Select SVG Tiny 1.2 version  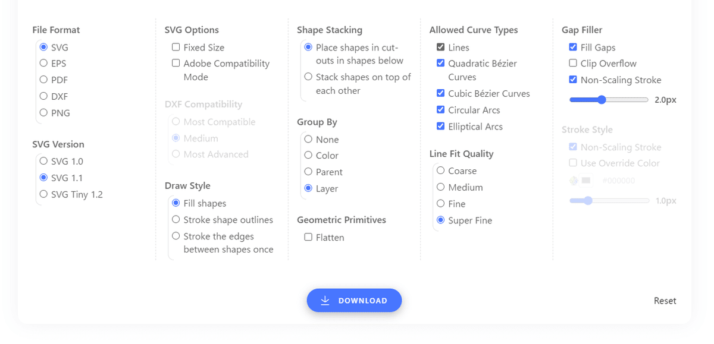(x=43, y=194)
